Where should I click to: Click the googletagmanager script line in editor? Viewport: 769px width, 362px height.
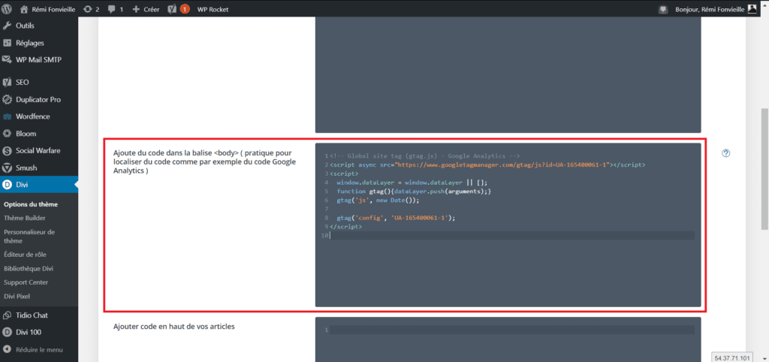pyautogui.click(x=487, y=164)
